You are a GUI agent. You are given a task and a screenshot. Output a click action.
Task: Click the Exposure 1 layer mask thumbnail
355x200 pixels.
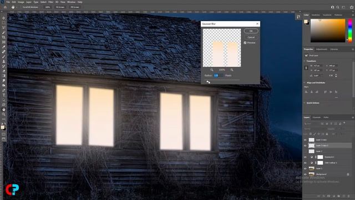click(320, 157)
